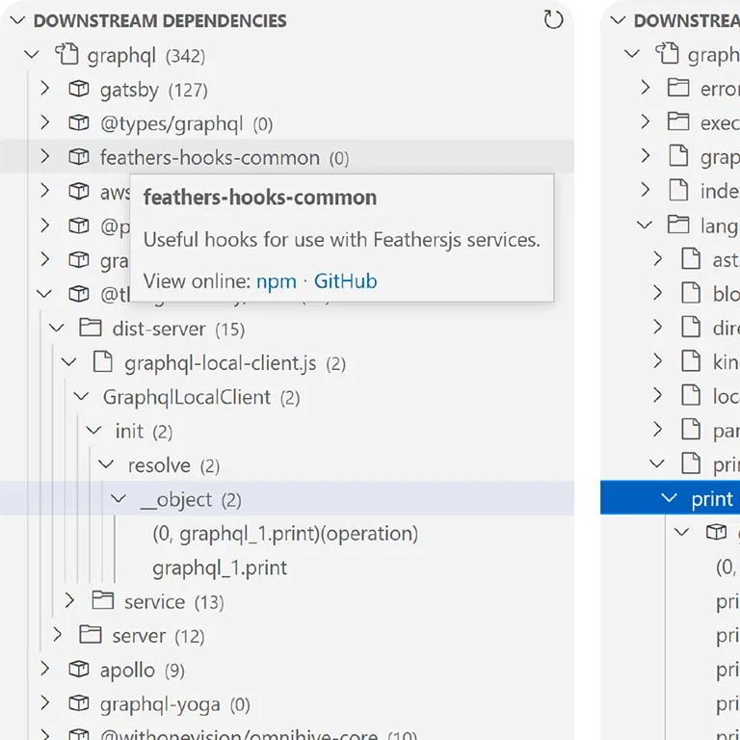
Task: Collapse the GraphqlLocalClient (2) node
Action: click(82, 396)
